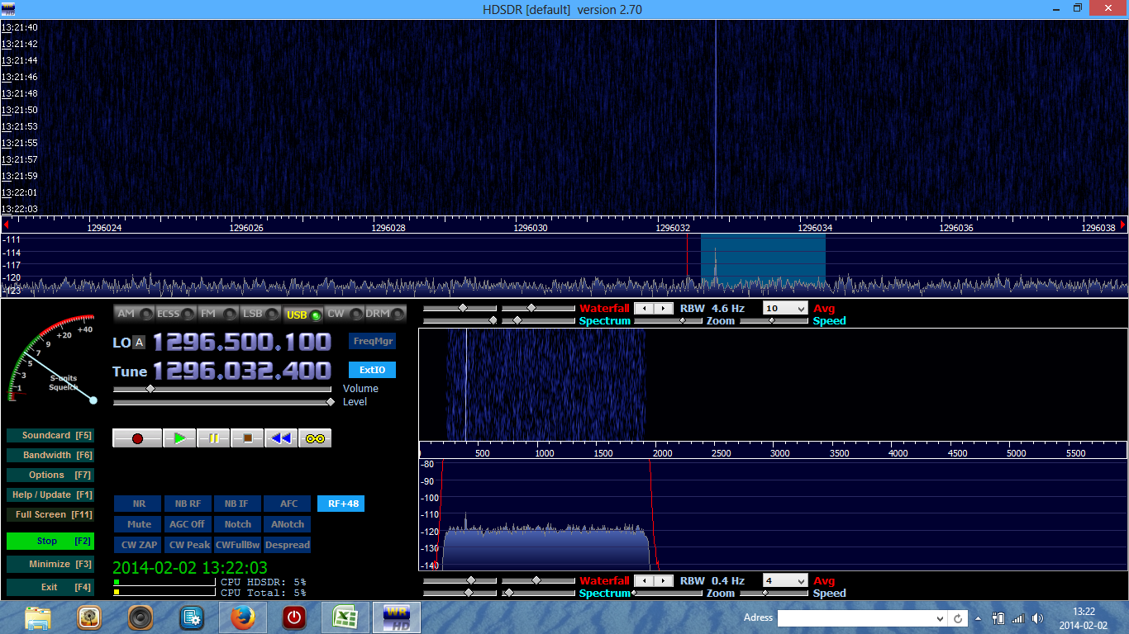The width and height of the screenshot is (1129, 634).
Task: Open Bandwidth [F6] menu
Action: tap(50, 455)
